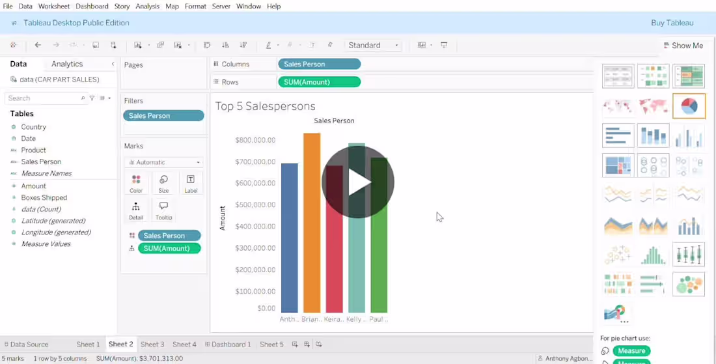Click the red Keira bar in chart
Screen dimensions: 716x364
click(x=335, y=240)
